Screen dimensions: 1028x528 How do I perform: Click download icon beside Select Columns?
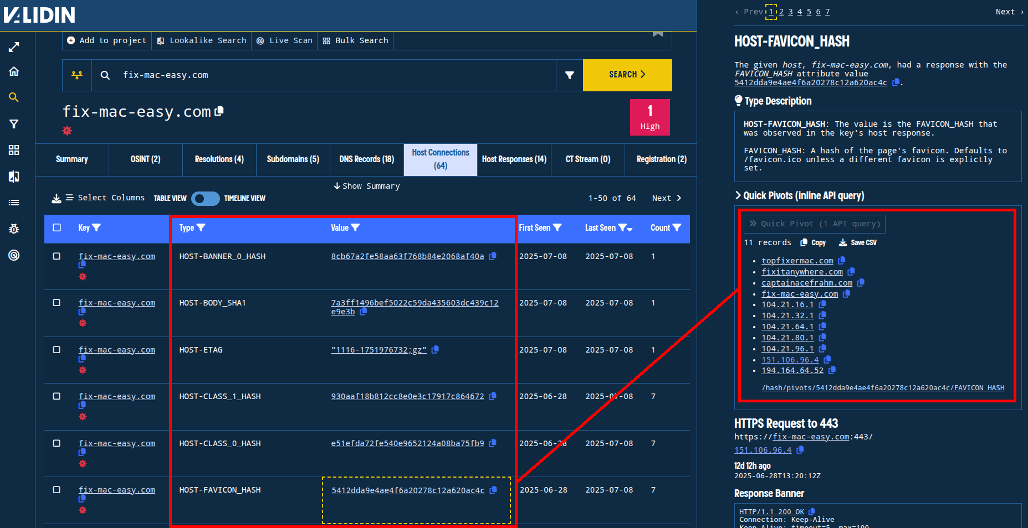[57, 198]
